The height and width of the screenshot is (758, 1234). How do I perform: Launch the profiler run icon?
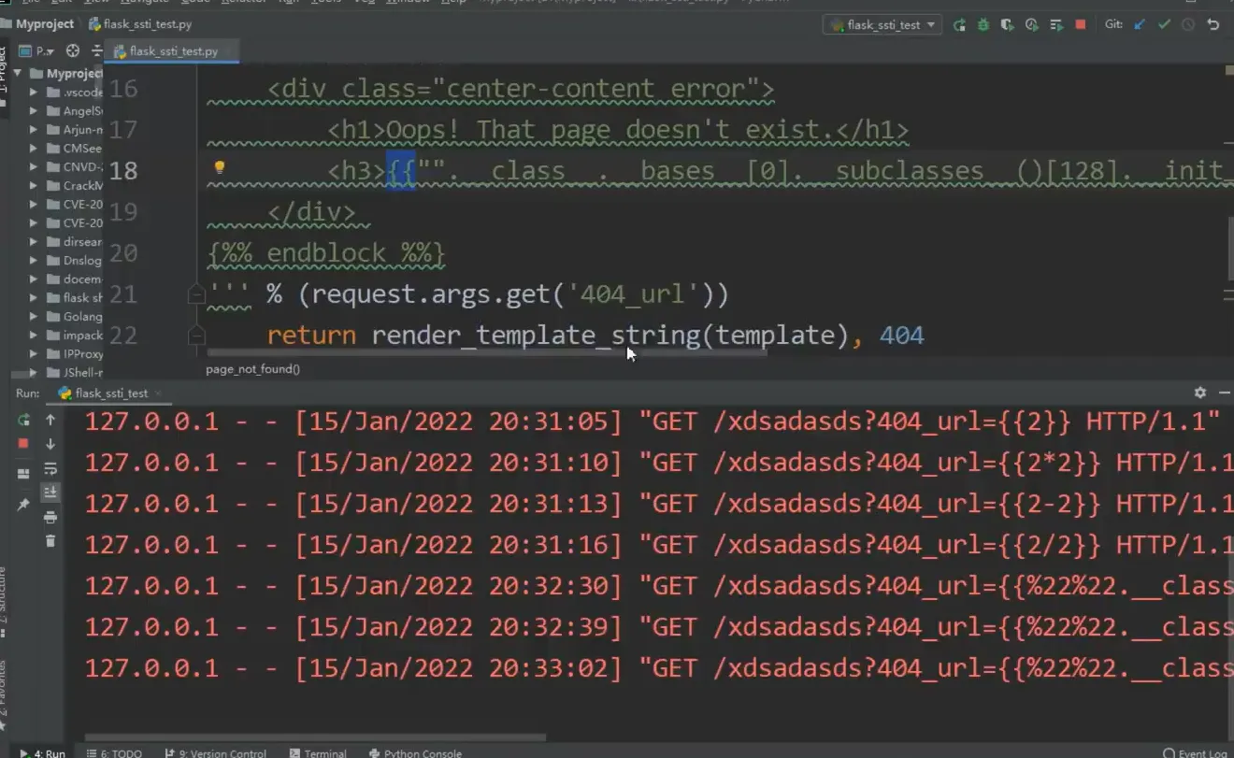click(1032, 25)
